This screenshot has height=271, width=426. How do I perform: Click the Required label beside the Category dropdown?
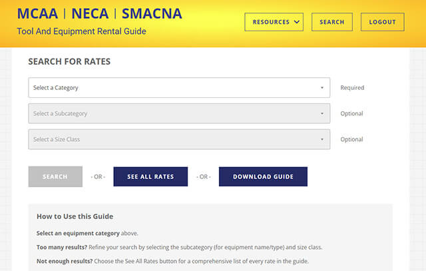tap(352, 88)
